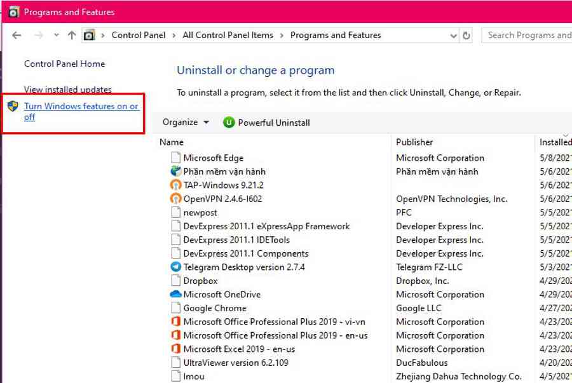Image resolution: width=572 pixels, height=383 pixels.
Task: Click the Dropbox program icon
Action: (176, 281)
